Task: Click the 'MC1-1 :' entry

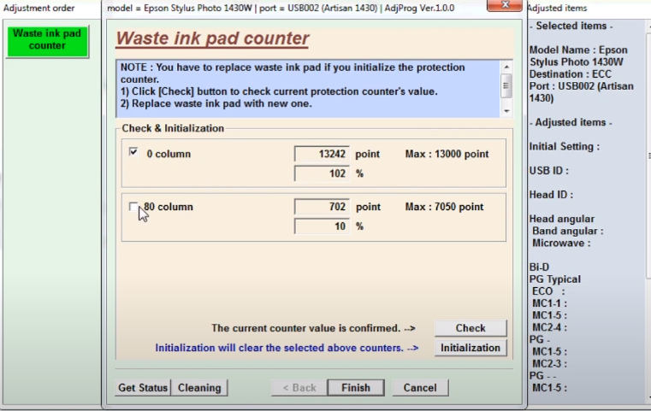Action: coord(550,303)
